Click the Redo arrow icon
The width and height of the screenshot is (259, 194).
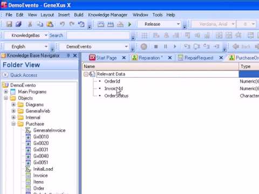tap(72, 24)
